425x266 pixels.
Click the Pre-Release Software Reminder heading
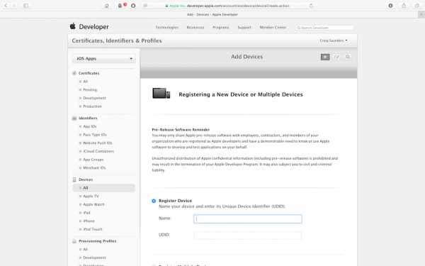point(181,130)
